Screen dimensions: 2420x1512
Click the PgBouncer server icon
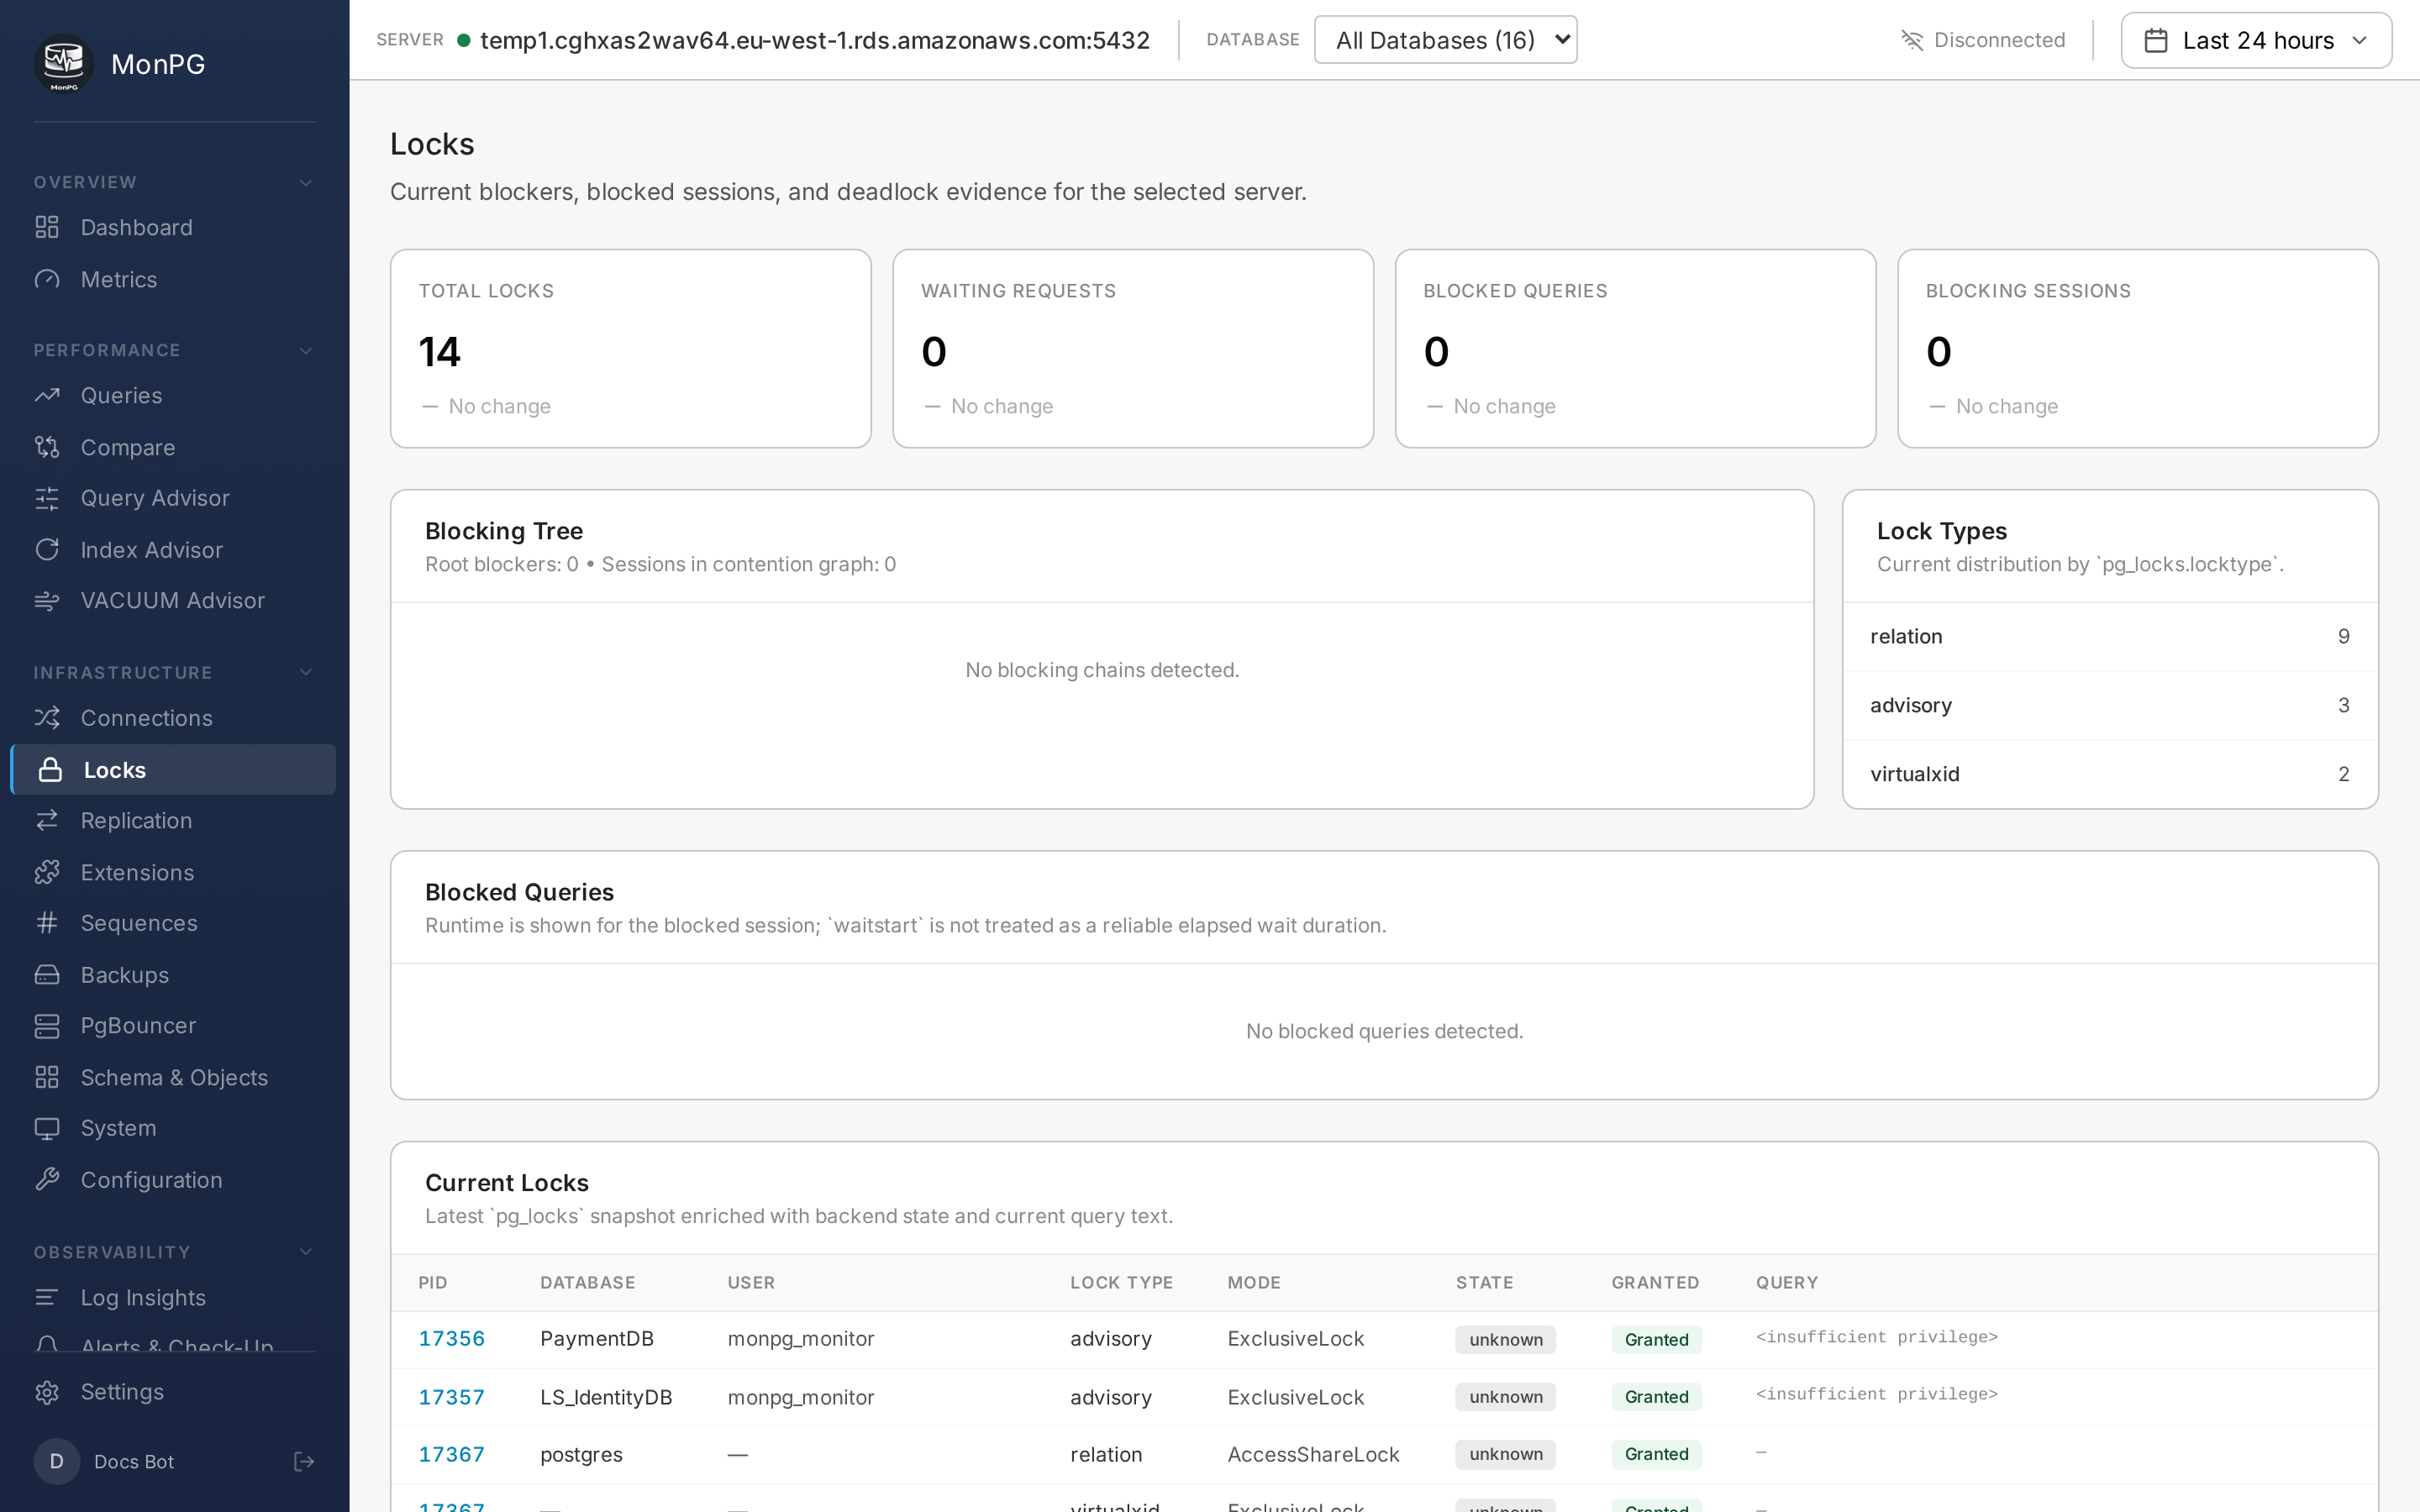click(x=47, y=1026)
